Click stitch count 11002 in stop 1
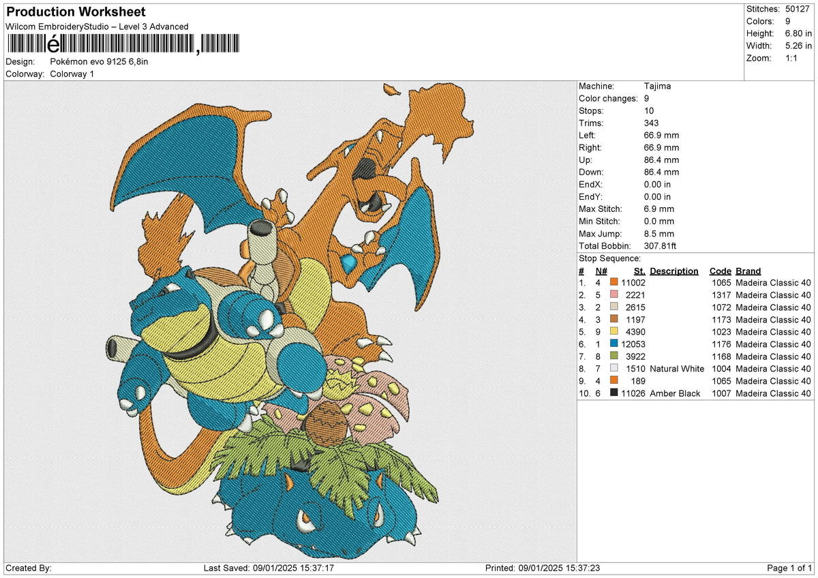The height and width of the screenshot is (578, 818). [633, 283]
